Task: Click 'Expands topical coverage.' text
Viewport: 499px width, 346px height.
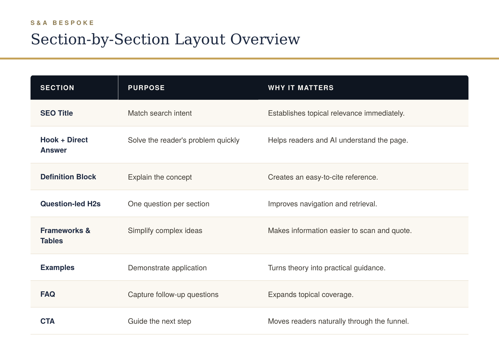Action: point(311,294)
